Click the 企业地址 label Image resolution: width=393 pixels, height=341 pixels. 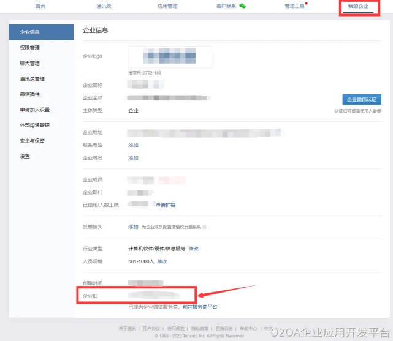click(93, 132)
